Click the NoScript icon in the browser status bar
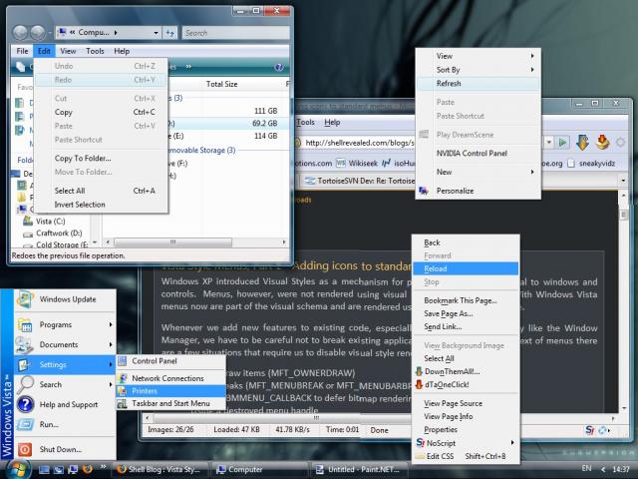Screen dimensions: 638x479 point(589,430)
